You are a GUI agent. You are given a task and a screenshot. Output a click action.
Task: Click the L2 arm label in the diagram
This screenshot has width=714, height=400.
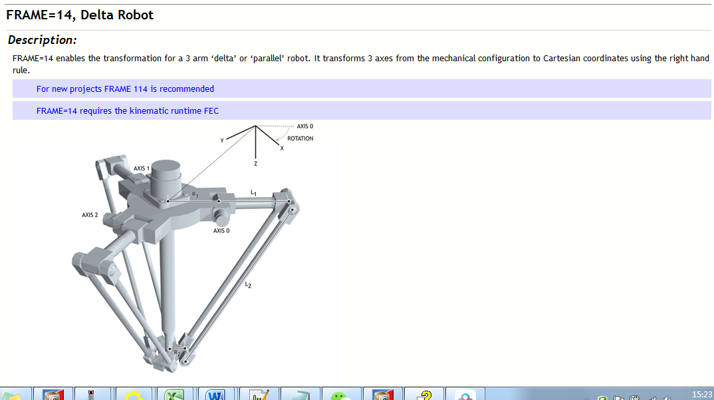(x=248, y=285)
